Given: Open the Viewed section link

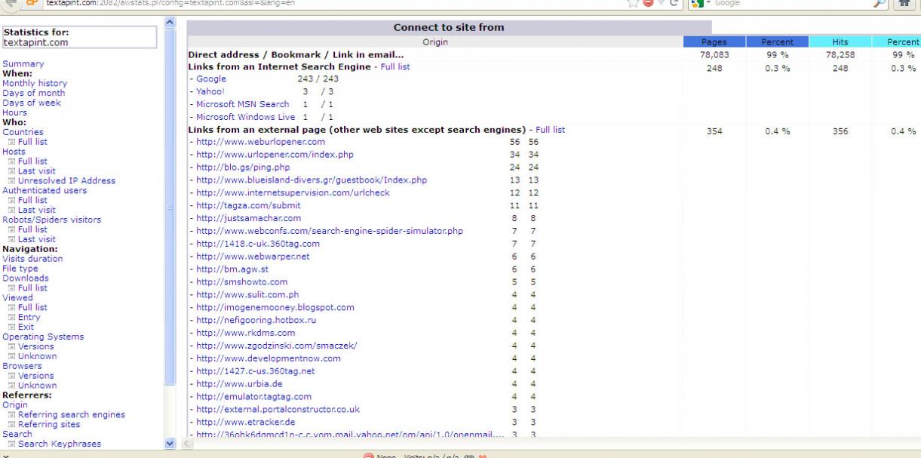Looking at the screenshot, I should coord(18,298).
